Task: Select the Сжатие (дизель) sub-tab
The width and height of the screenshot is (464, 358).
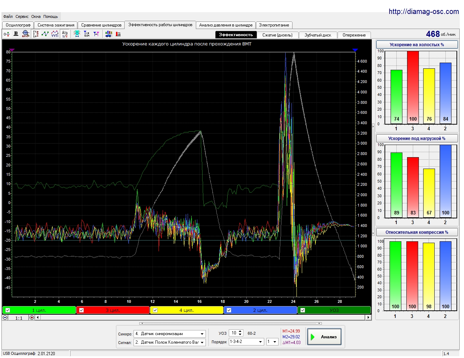Action: (x=277, y=35)
